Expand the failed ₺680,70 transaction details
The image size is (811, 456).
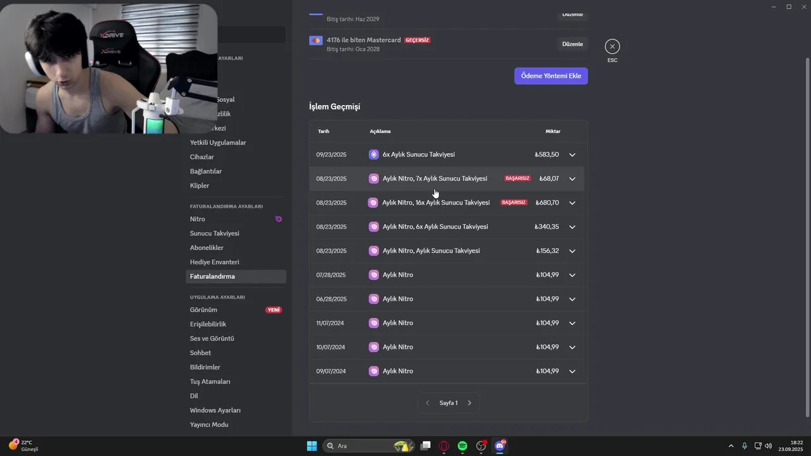[572, 203]
